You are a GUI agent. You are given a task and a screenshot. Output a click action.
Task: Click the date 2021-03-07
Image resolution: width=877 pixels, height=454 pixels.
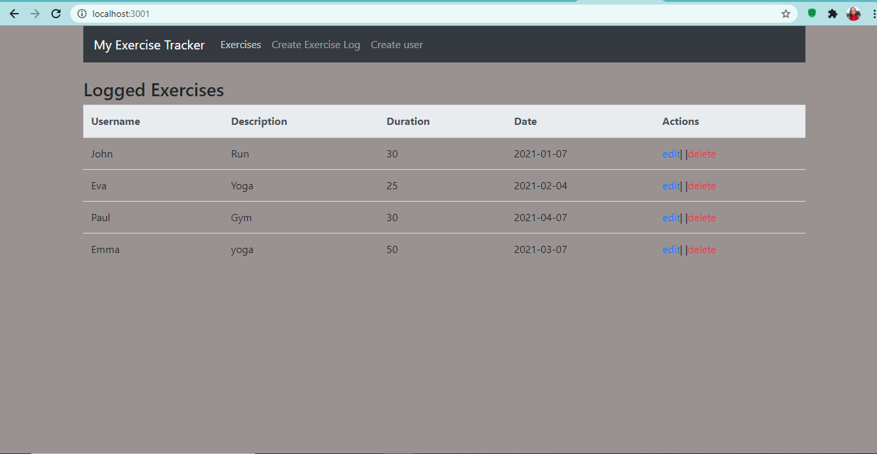pyautogui.click(x=541, y=250)
